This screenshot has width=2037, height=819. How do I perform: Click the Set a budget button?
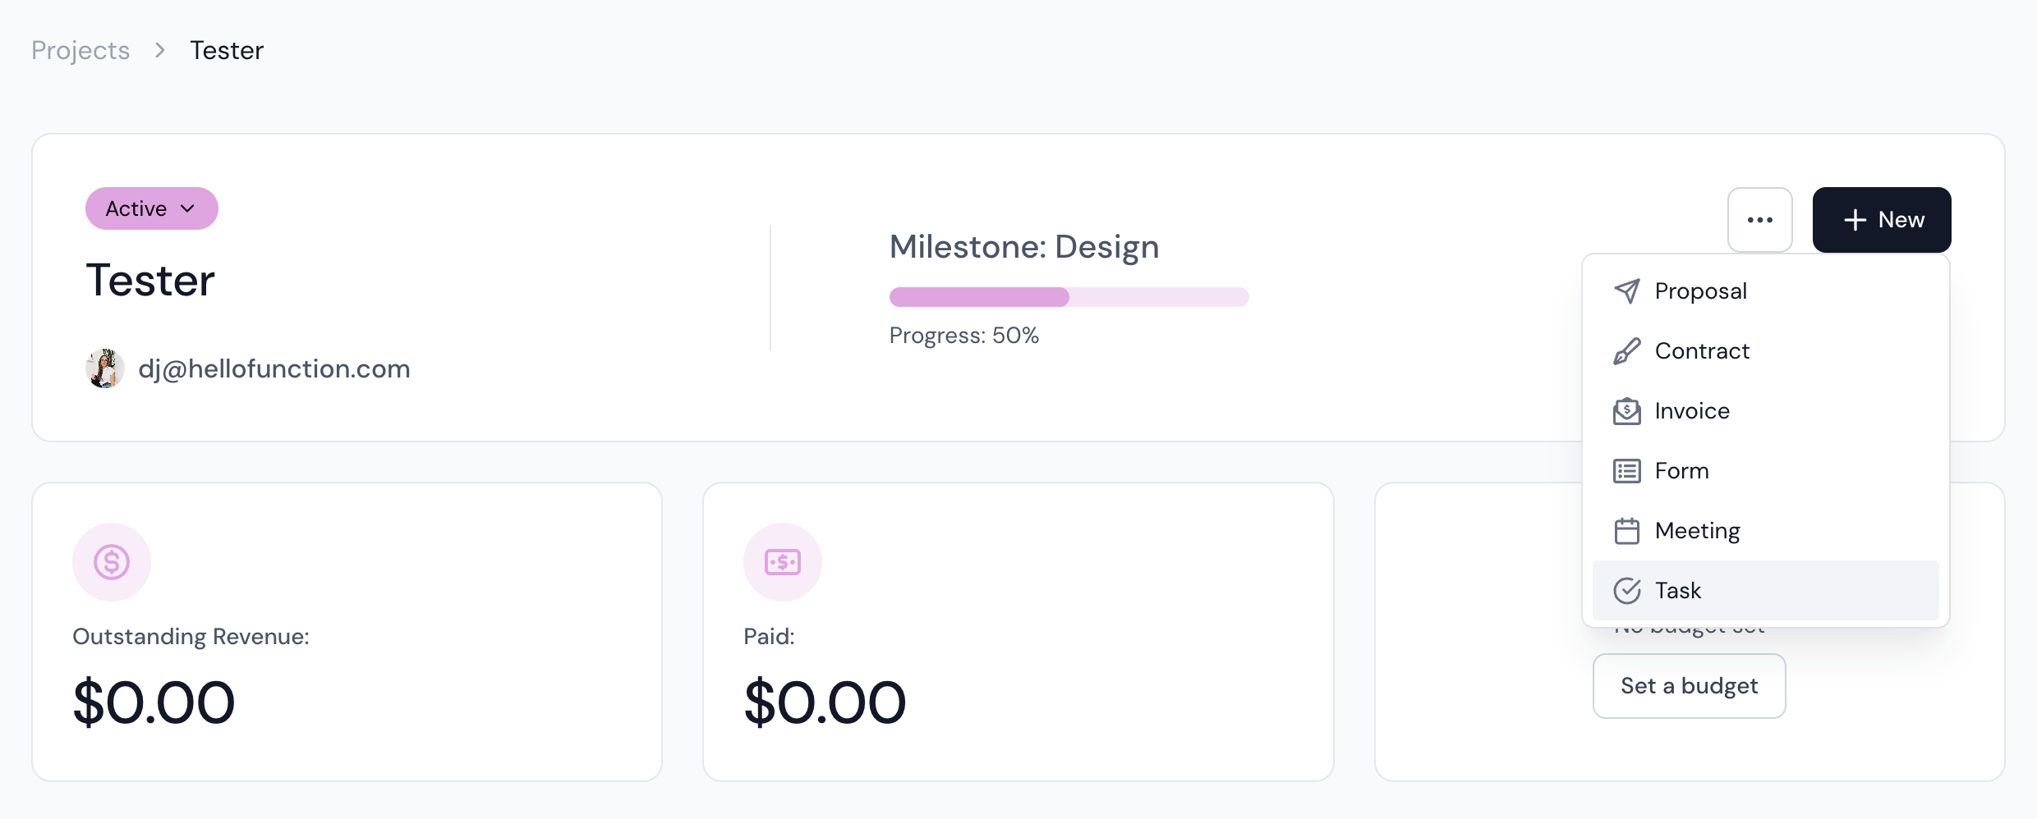[x=1689, y=686]
